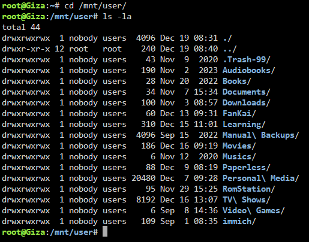The image size is (309, 242).
Task: Click the 'total 44' output line
Action: tap(21, 28)
